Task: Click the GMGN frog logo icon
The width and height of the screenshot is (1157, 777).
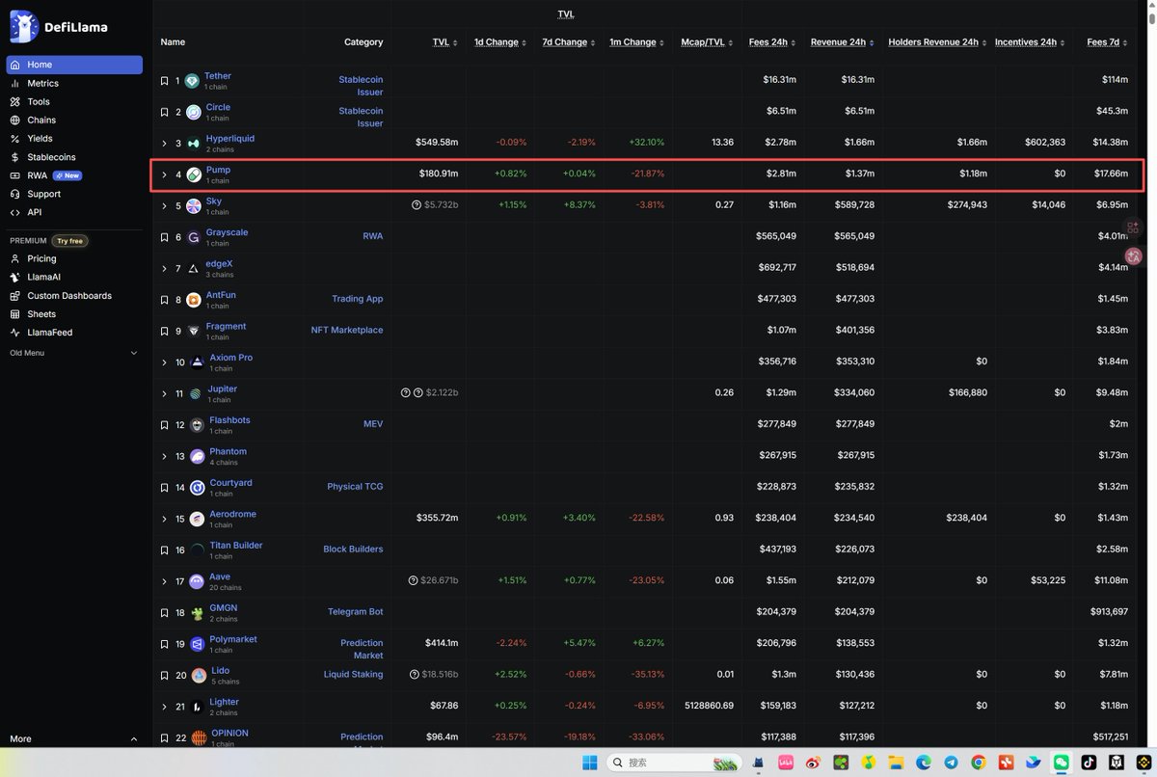Action: click(x=197, y=613)
